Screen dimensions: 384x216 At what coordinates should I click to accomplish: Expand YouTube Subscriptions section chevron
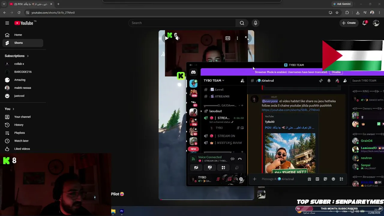coord(28,56)
